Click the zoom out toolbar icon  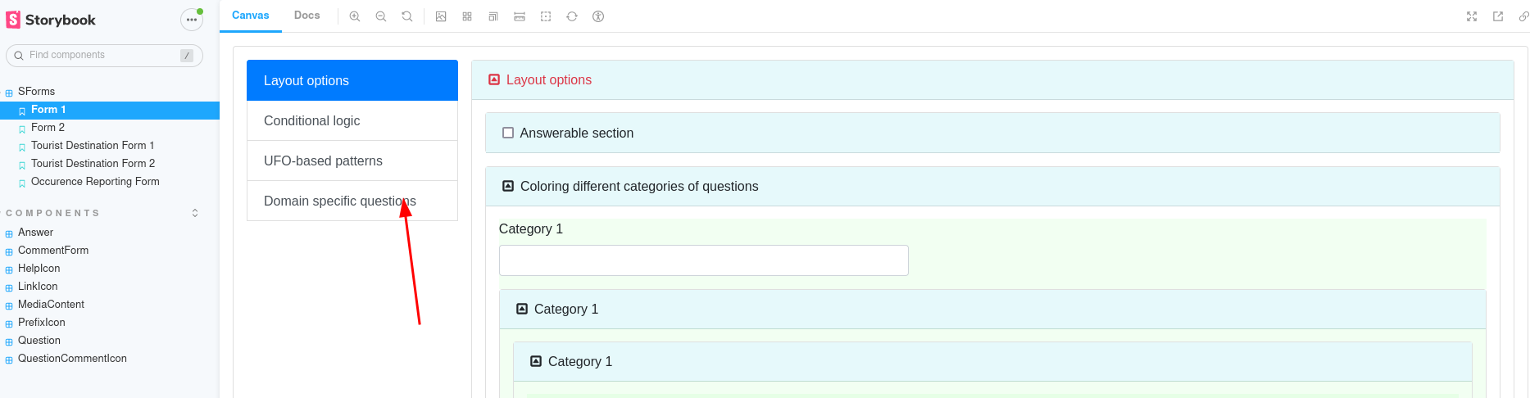coord(381,16)
